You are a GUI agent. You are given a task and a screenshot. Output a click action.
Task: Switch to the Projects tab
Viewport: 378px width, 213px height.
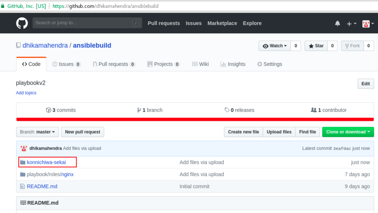(x=163, y=64)
